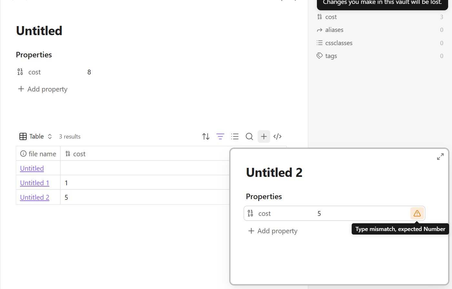The image size is (452, 289).
Task: Click the cost property type icon in Untitled 2
Action: (251, 213)
